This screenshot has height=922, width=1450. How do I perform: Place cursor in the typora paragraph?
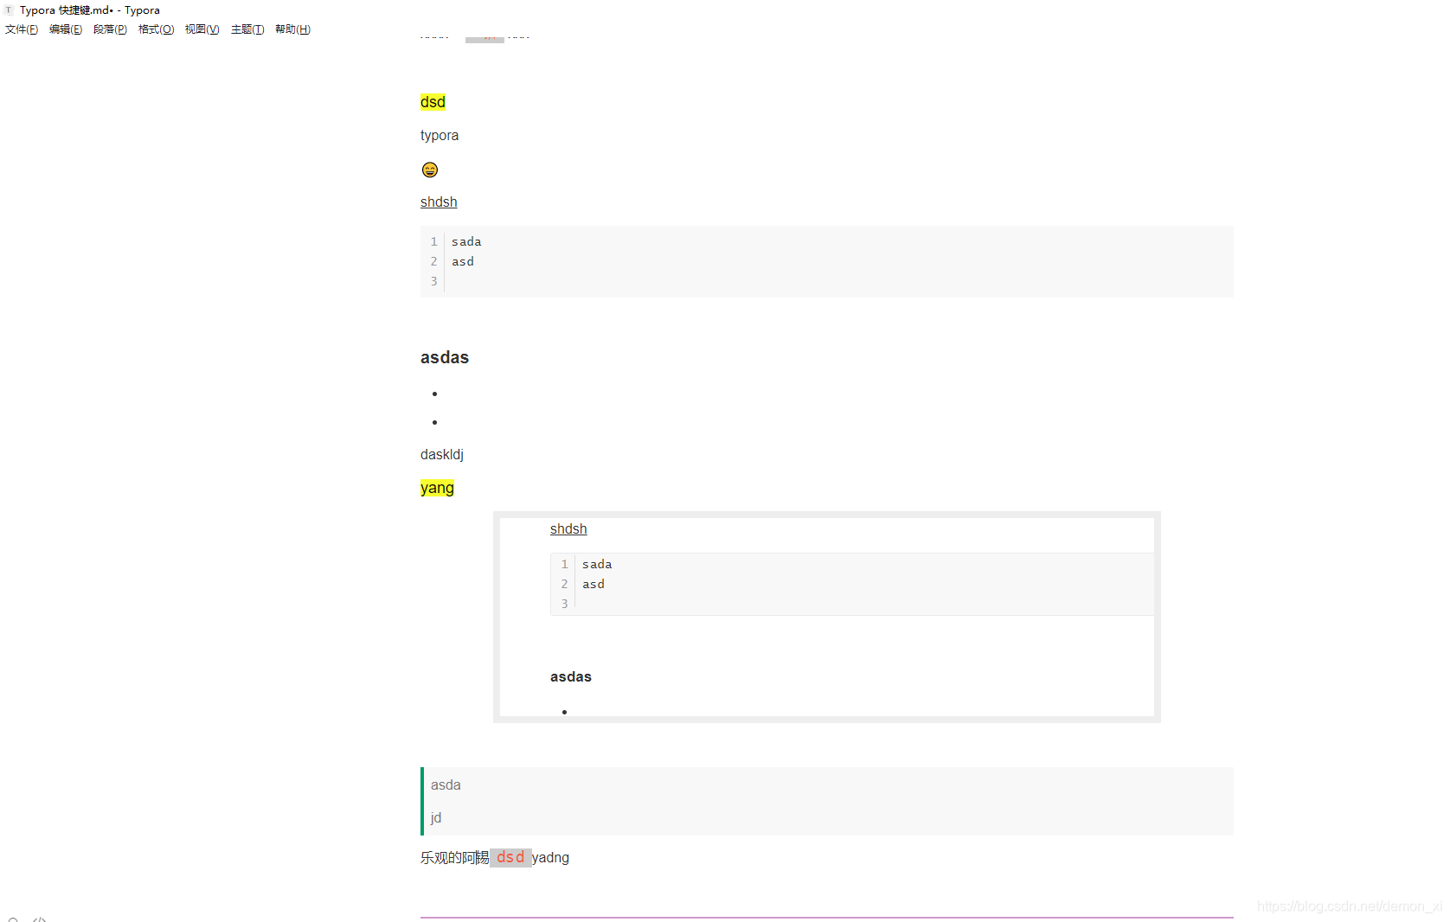(x=439, y=136)
